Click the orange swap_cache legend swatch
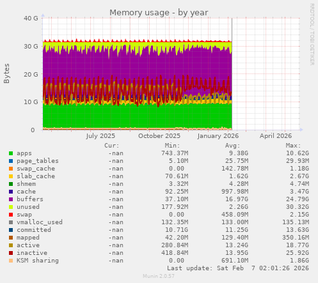318x283 pixels. (11, 169)
